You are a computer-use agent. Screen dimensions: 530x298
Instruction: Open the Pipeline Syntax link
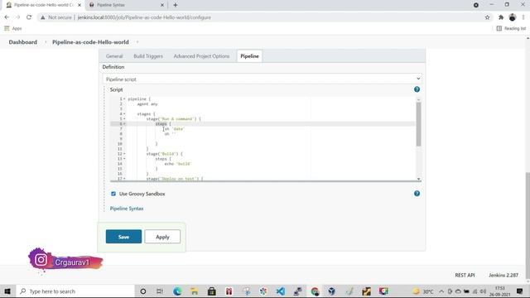pyautogui.click(x=127, y=209)
